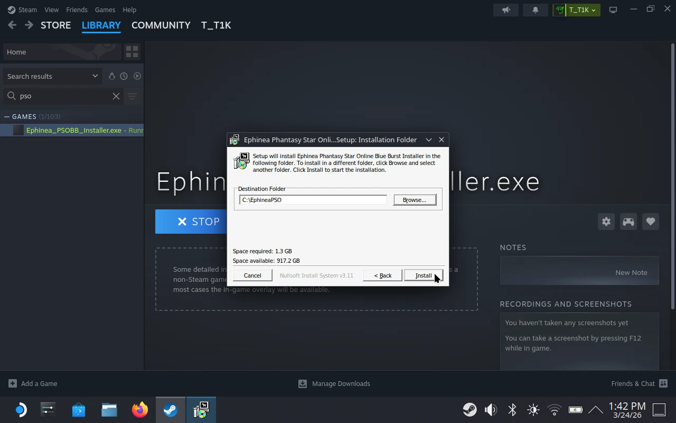
Task: Launch Firefox from the taskbar
Action: [x=139, y=409]
